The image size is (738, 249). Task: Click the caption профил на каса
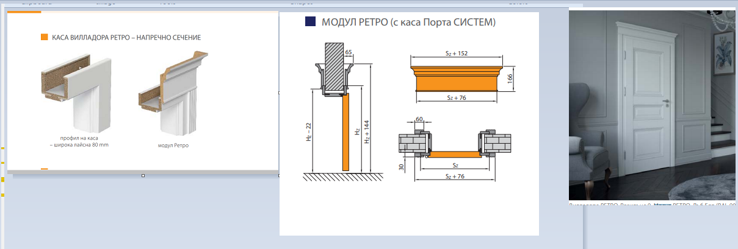79,138
